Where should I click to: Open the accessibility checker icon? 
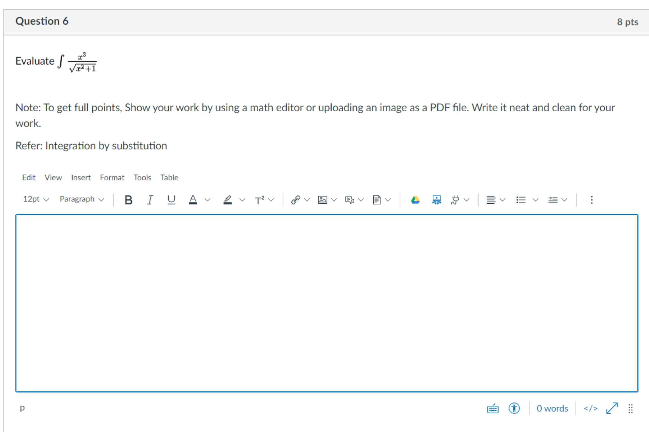tap(514, 408)
